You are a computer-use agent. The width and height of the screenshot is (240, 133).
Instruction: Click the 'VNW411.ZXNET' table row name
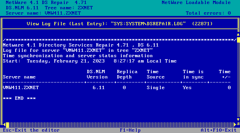click(21, 88)
